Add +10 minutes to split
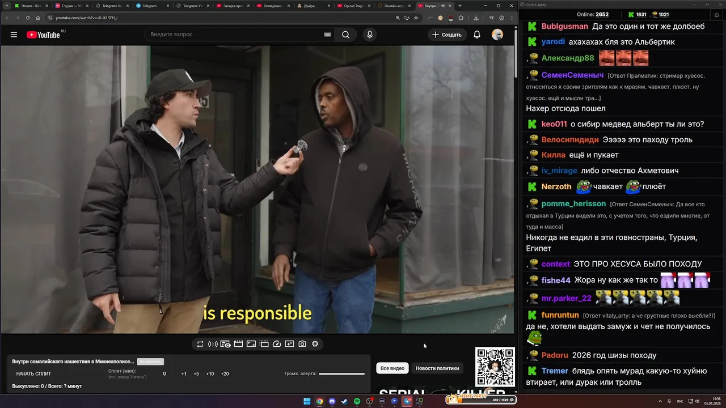 [x=210, y=374]
